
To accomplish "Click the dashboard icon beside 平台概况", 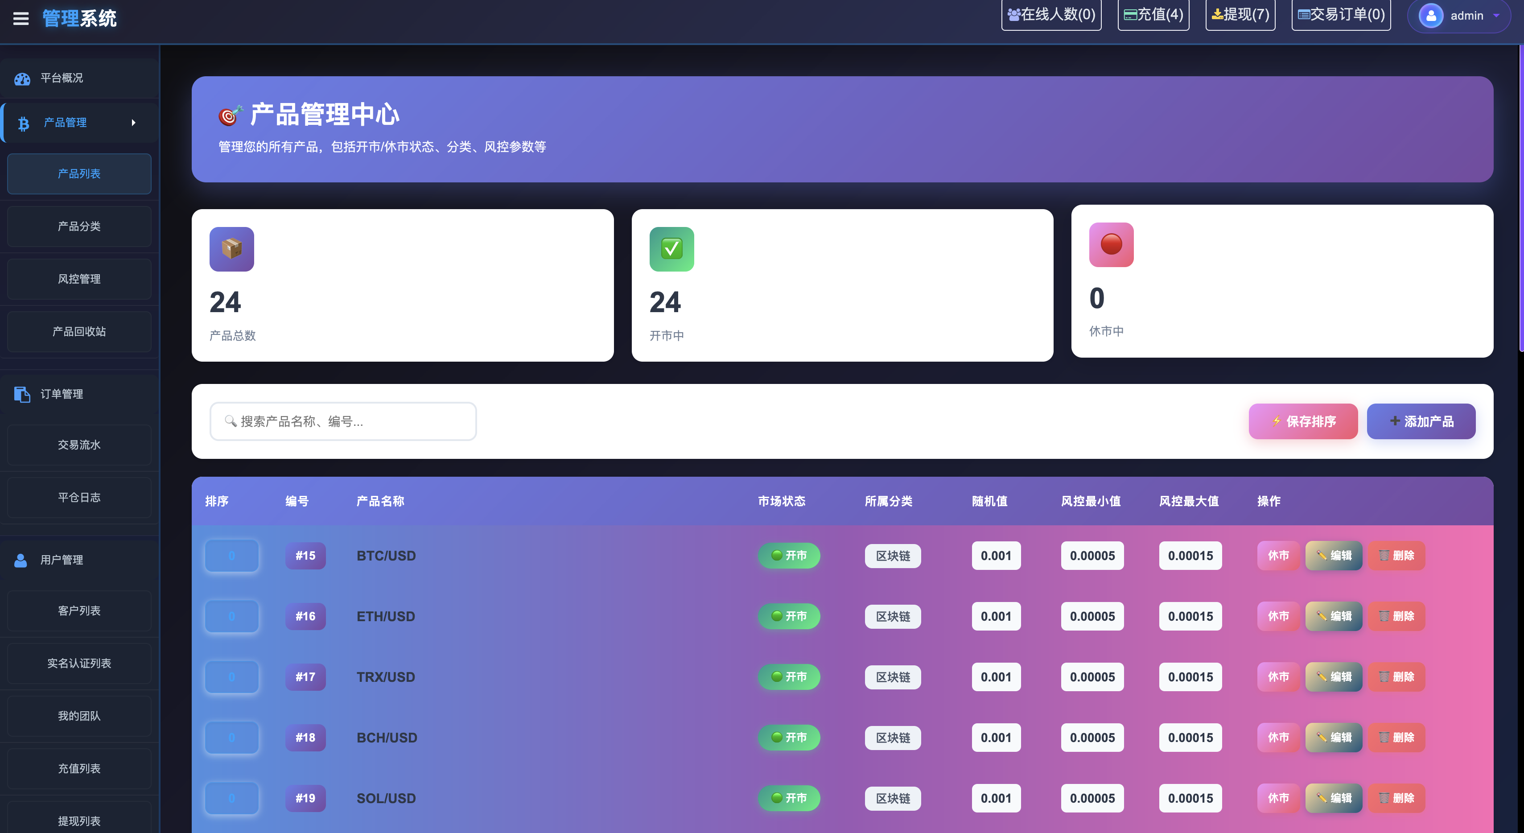I will 22,78.
